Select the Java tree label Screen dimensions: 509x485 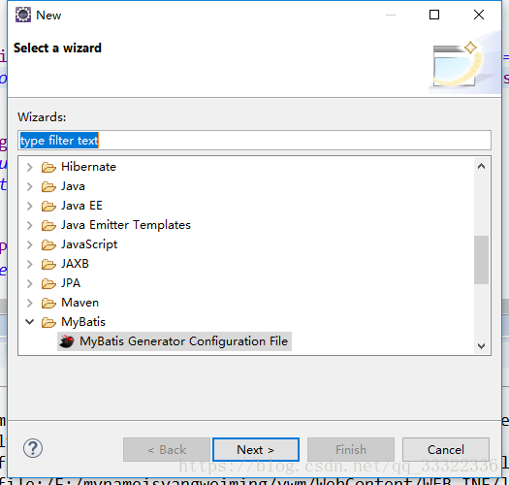pos(73,186)
